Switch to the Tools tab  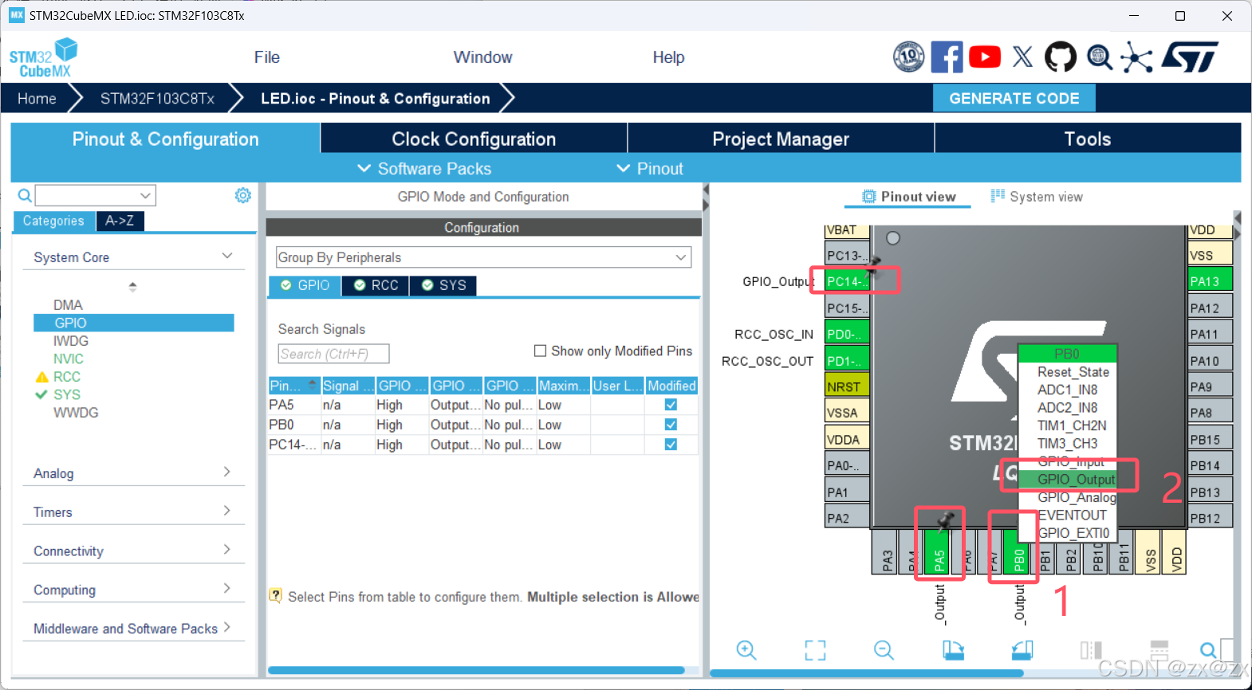pos(1088,139)
